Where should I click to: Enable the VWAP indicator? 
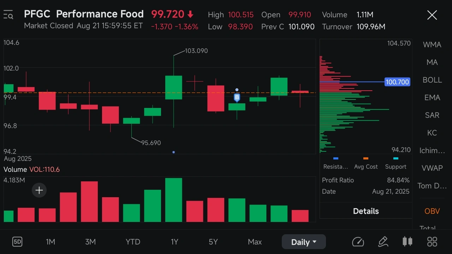432,168
